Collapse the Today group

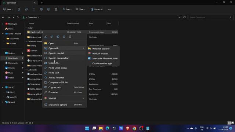pos(26,28)
